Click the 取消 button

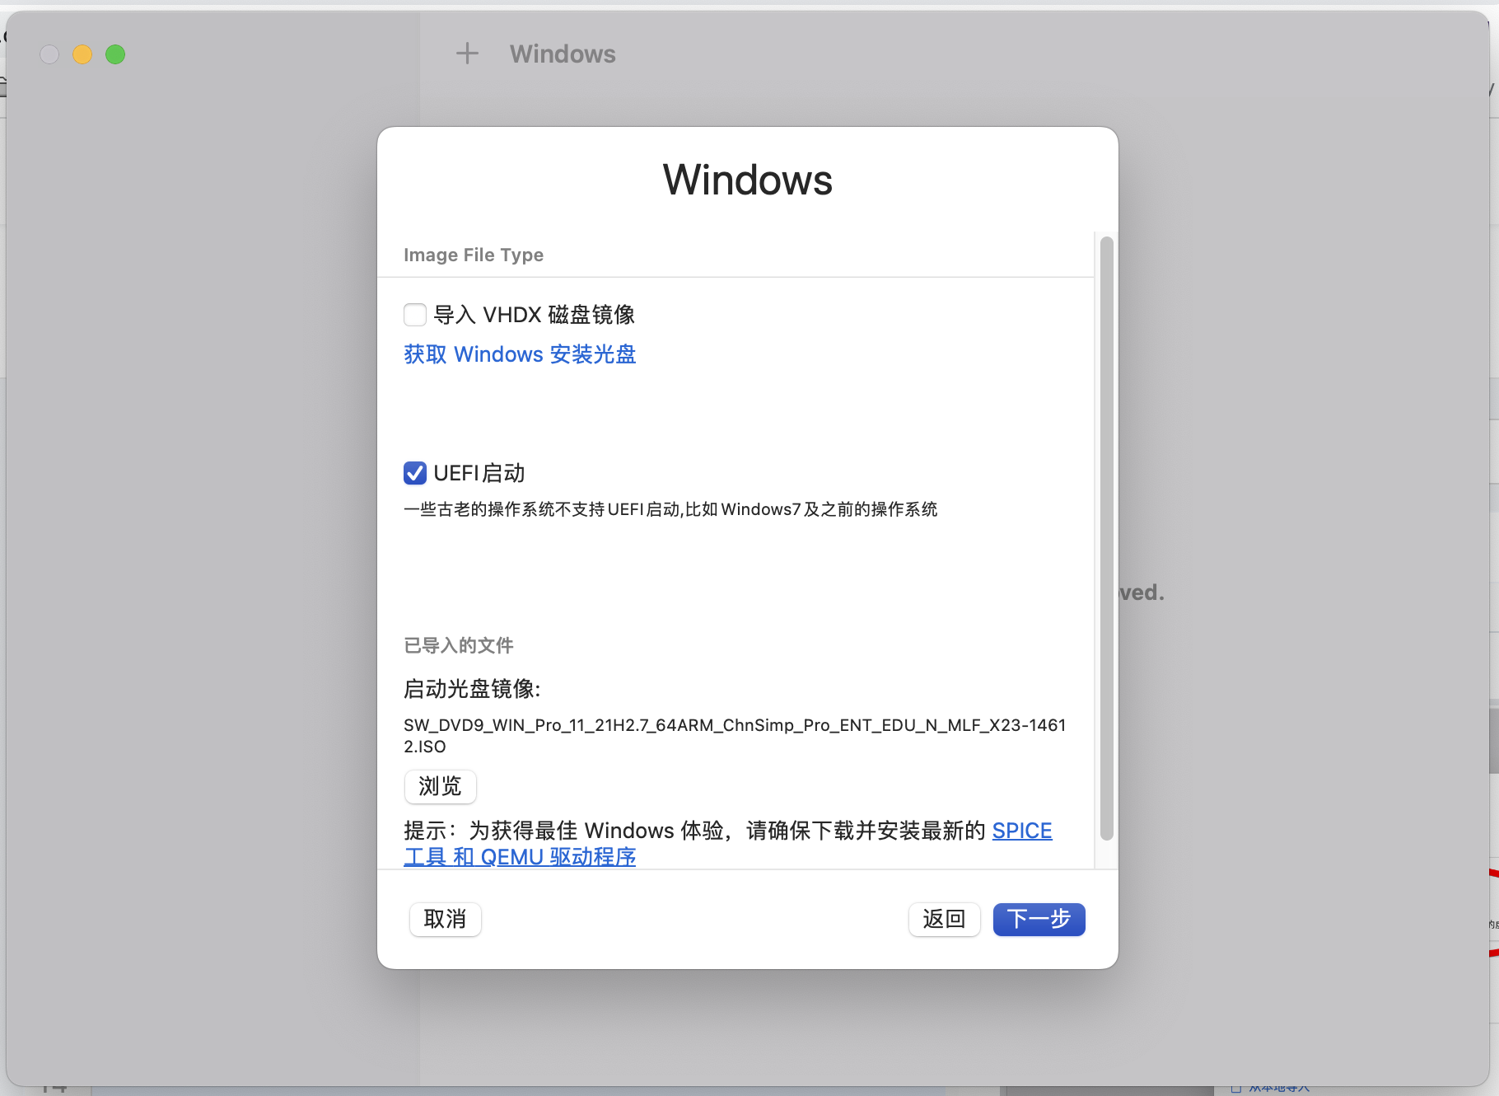[446, 919]
